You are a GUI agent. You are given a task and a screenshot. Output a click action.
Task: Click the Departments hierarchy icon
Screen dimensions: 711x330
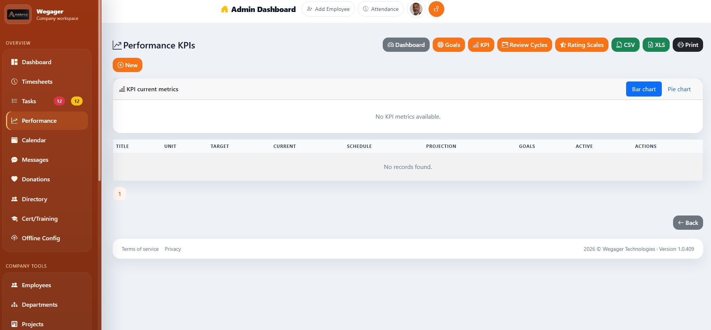(14, 304)
